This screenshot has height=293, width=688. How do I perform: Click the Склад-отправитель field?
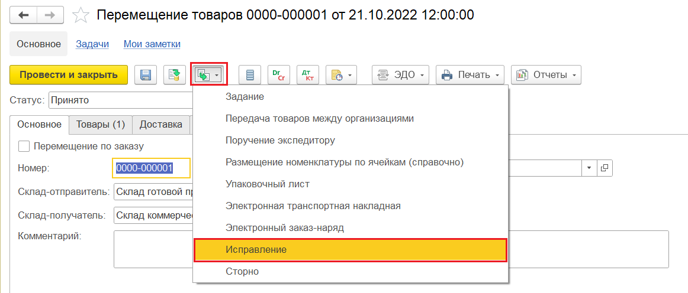tap(153, 192)
